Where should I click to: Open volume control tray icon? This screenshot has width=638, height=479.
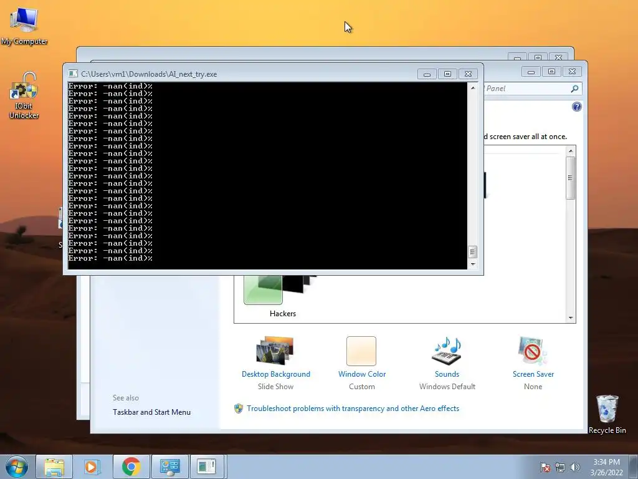click(x=574, y=467)
